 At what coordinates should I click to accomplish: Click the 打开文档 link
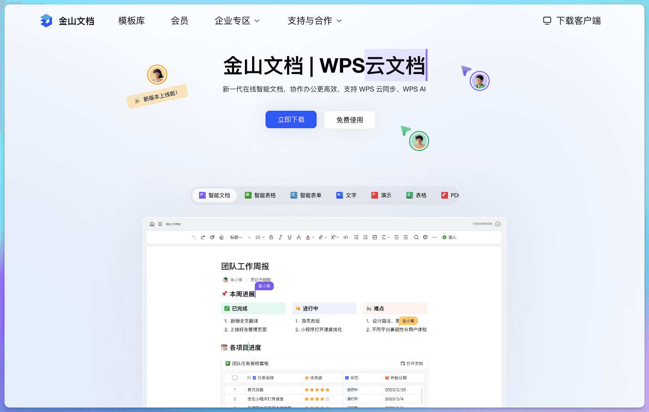coord(412,364)
